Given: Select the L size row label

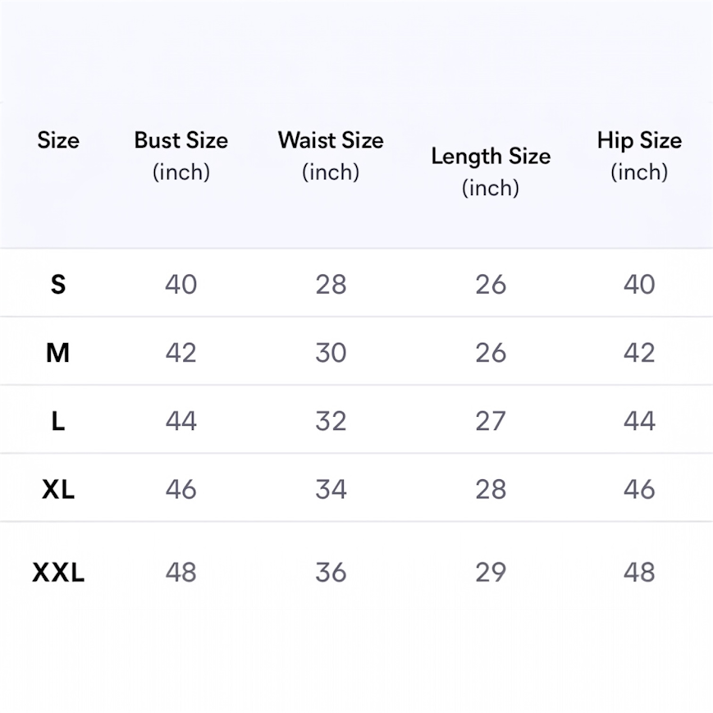Looking at the screenshot, I should [58, 421].
